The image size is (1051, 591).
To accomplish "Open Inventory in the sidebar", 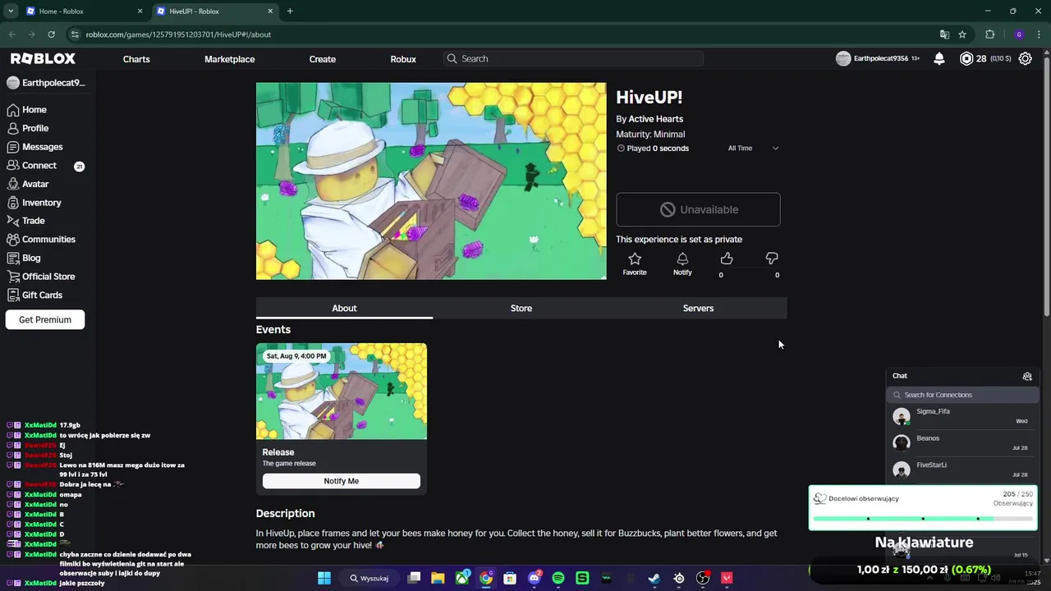I will 41,202.
